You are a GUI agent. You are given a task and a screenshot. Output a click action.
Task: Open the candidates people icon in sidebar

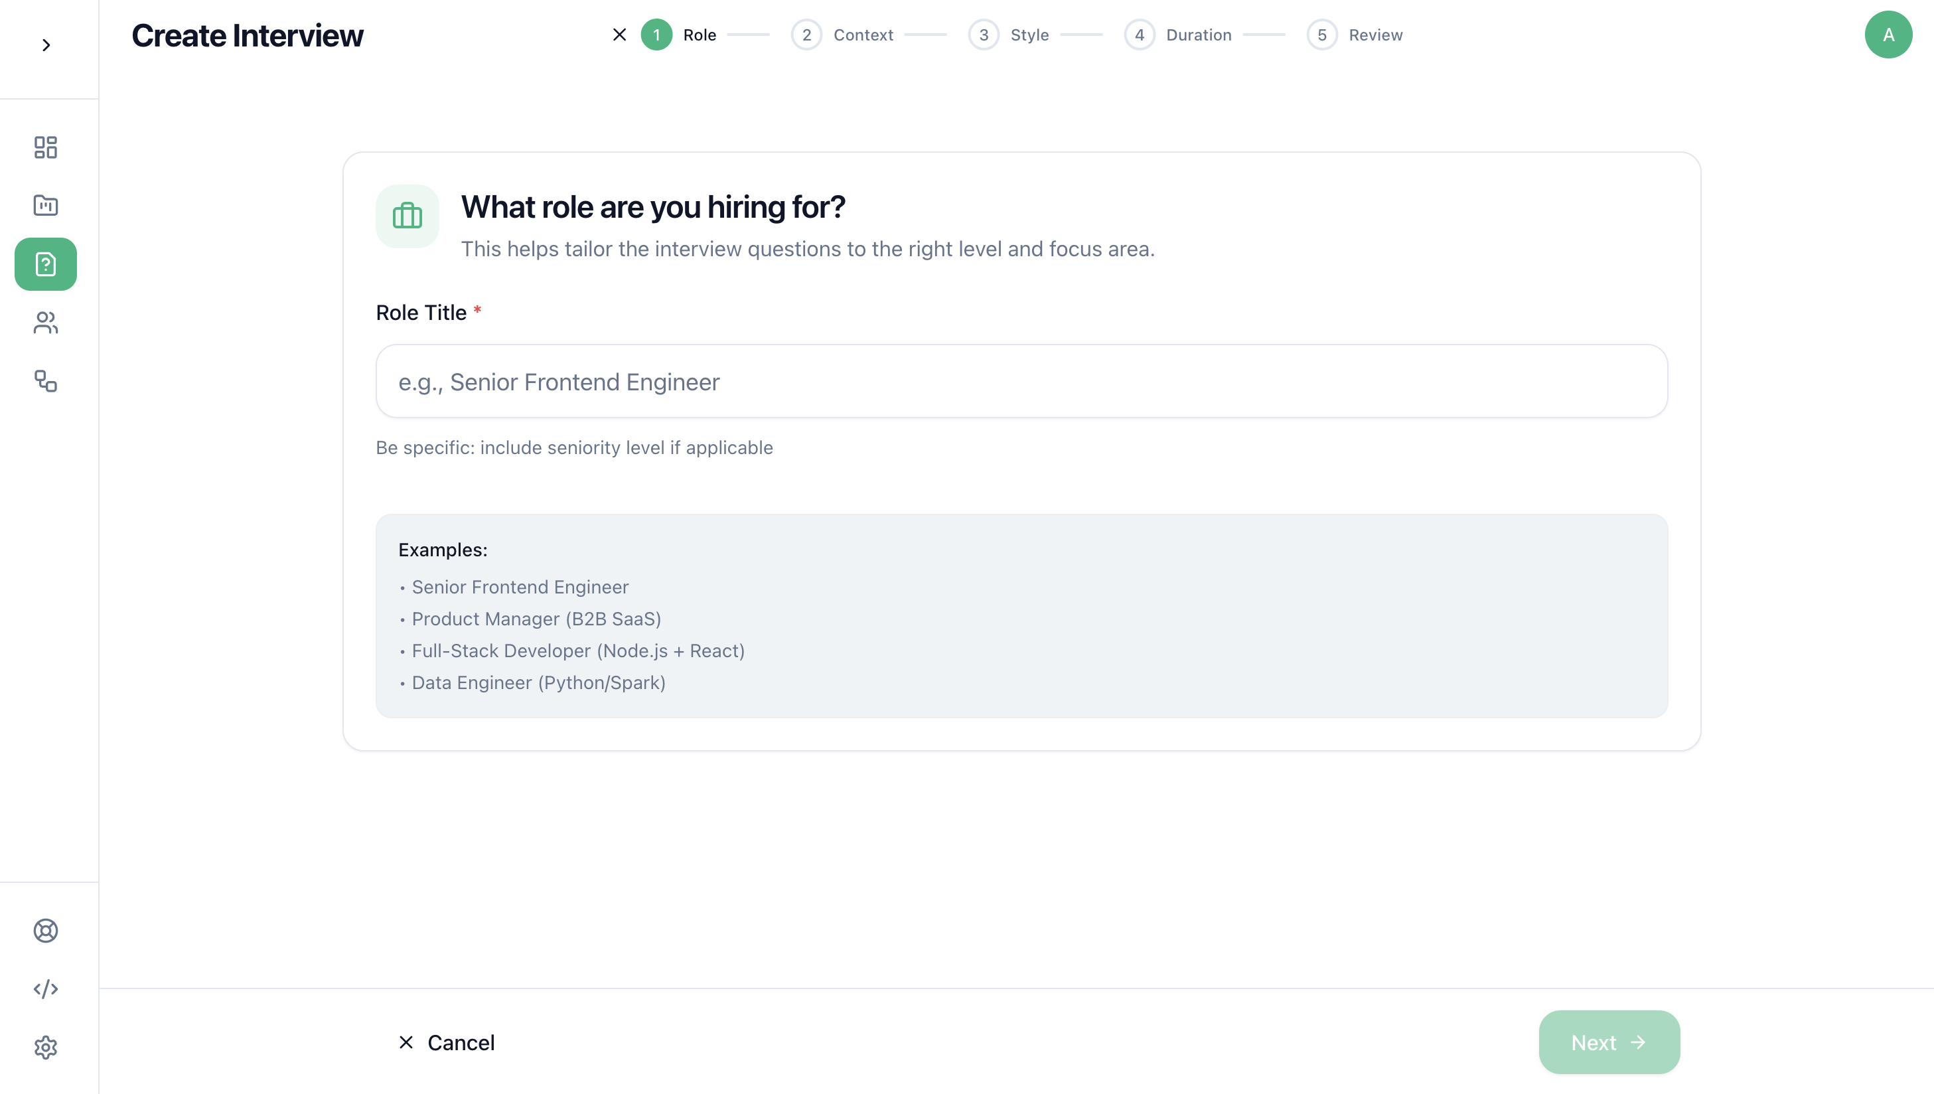click(x=46, y=323)
